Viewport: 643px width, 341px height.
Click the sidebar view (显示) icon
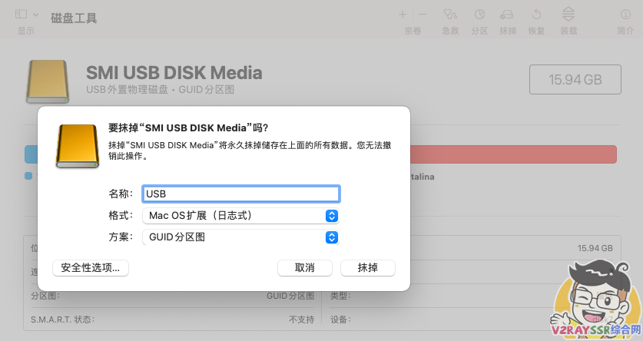(21, 14)
